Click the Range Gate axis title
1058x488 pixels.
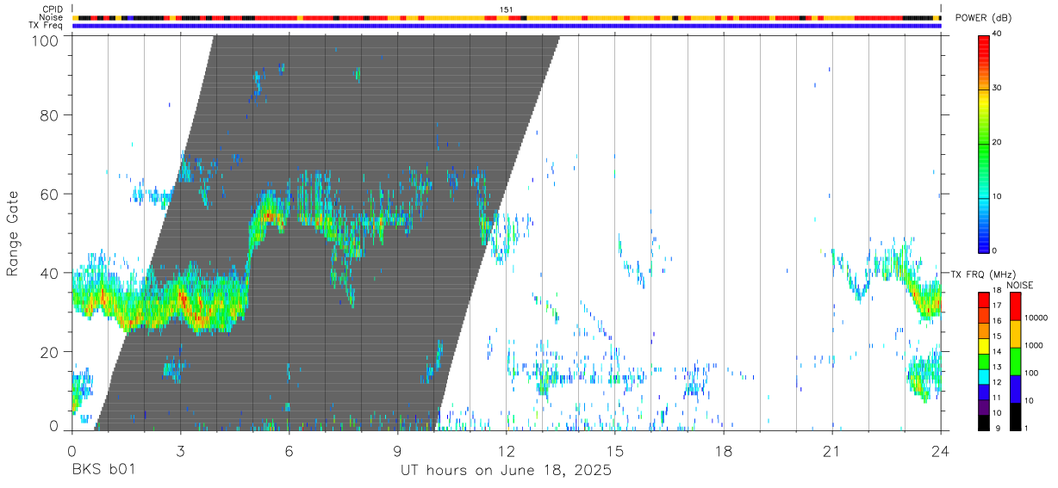pyautogui.click(x=13, y=233)
